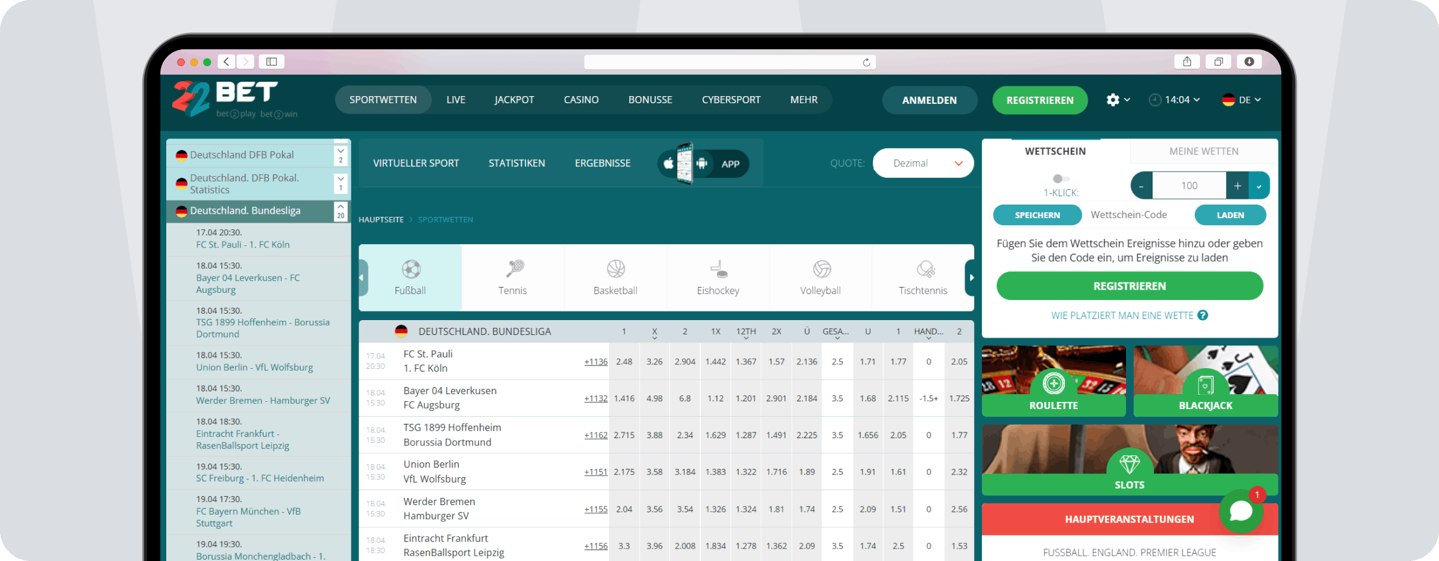
Task: Click the ANMELDEN button
Action: point(929,101)
